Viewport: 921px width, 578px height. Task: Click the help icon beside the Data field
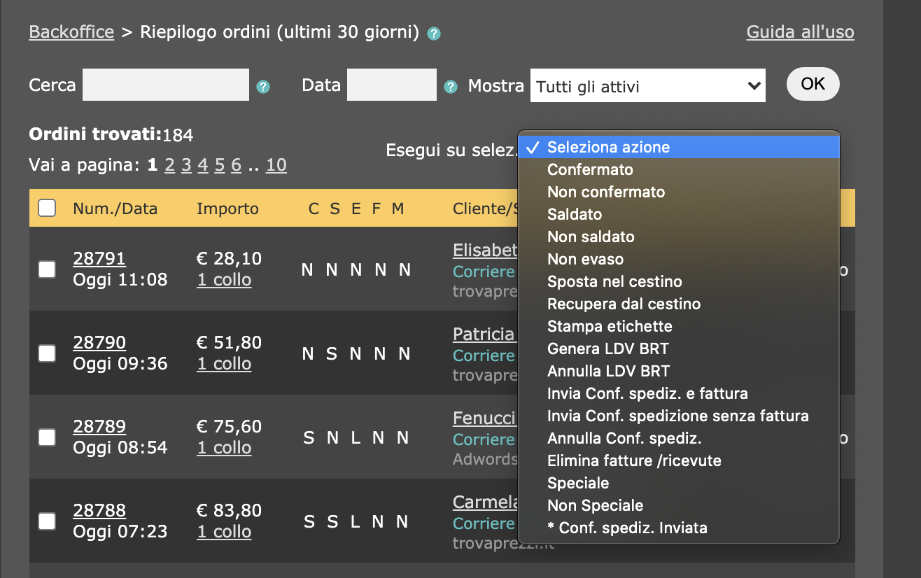click(x=450, y=87)
